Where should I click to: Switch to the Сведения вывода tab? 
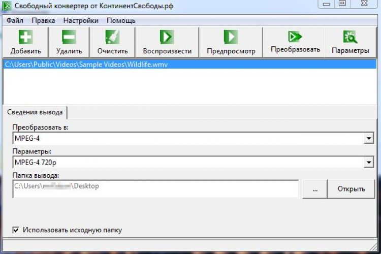coord(35,112)
